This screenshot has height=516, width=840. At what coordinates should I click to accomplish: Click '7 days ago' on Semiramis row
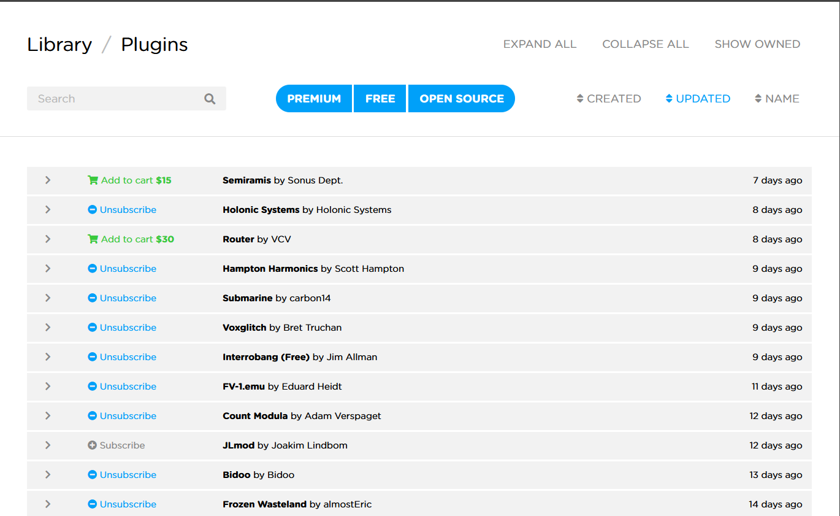click(x=777, y=180)
